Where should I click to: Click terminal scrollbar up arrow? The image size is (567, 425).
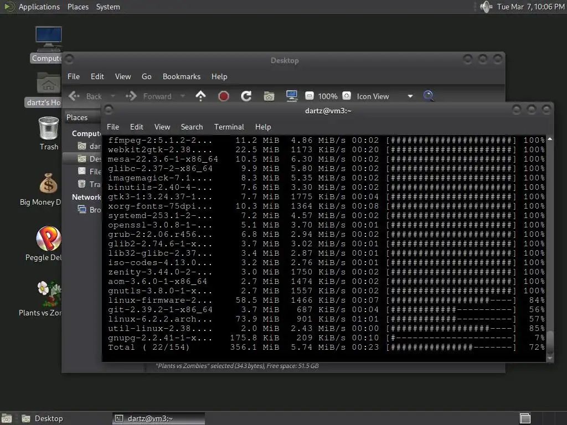[550, 139]
